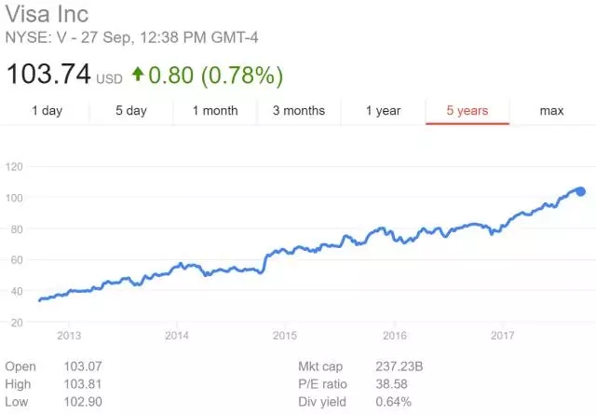Click the 5 years tab
This screenshot has height=415, width=596.
[467, 111]
